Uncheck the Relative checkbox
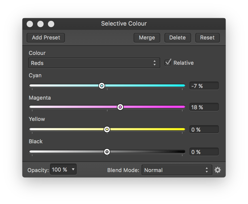The height and width of the screenshot is (204, 248). [x=168, y=63]
